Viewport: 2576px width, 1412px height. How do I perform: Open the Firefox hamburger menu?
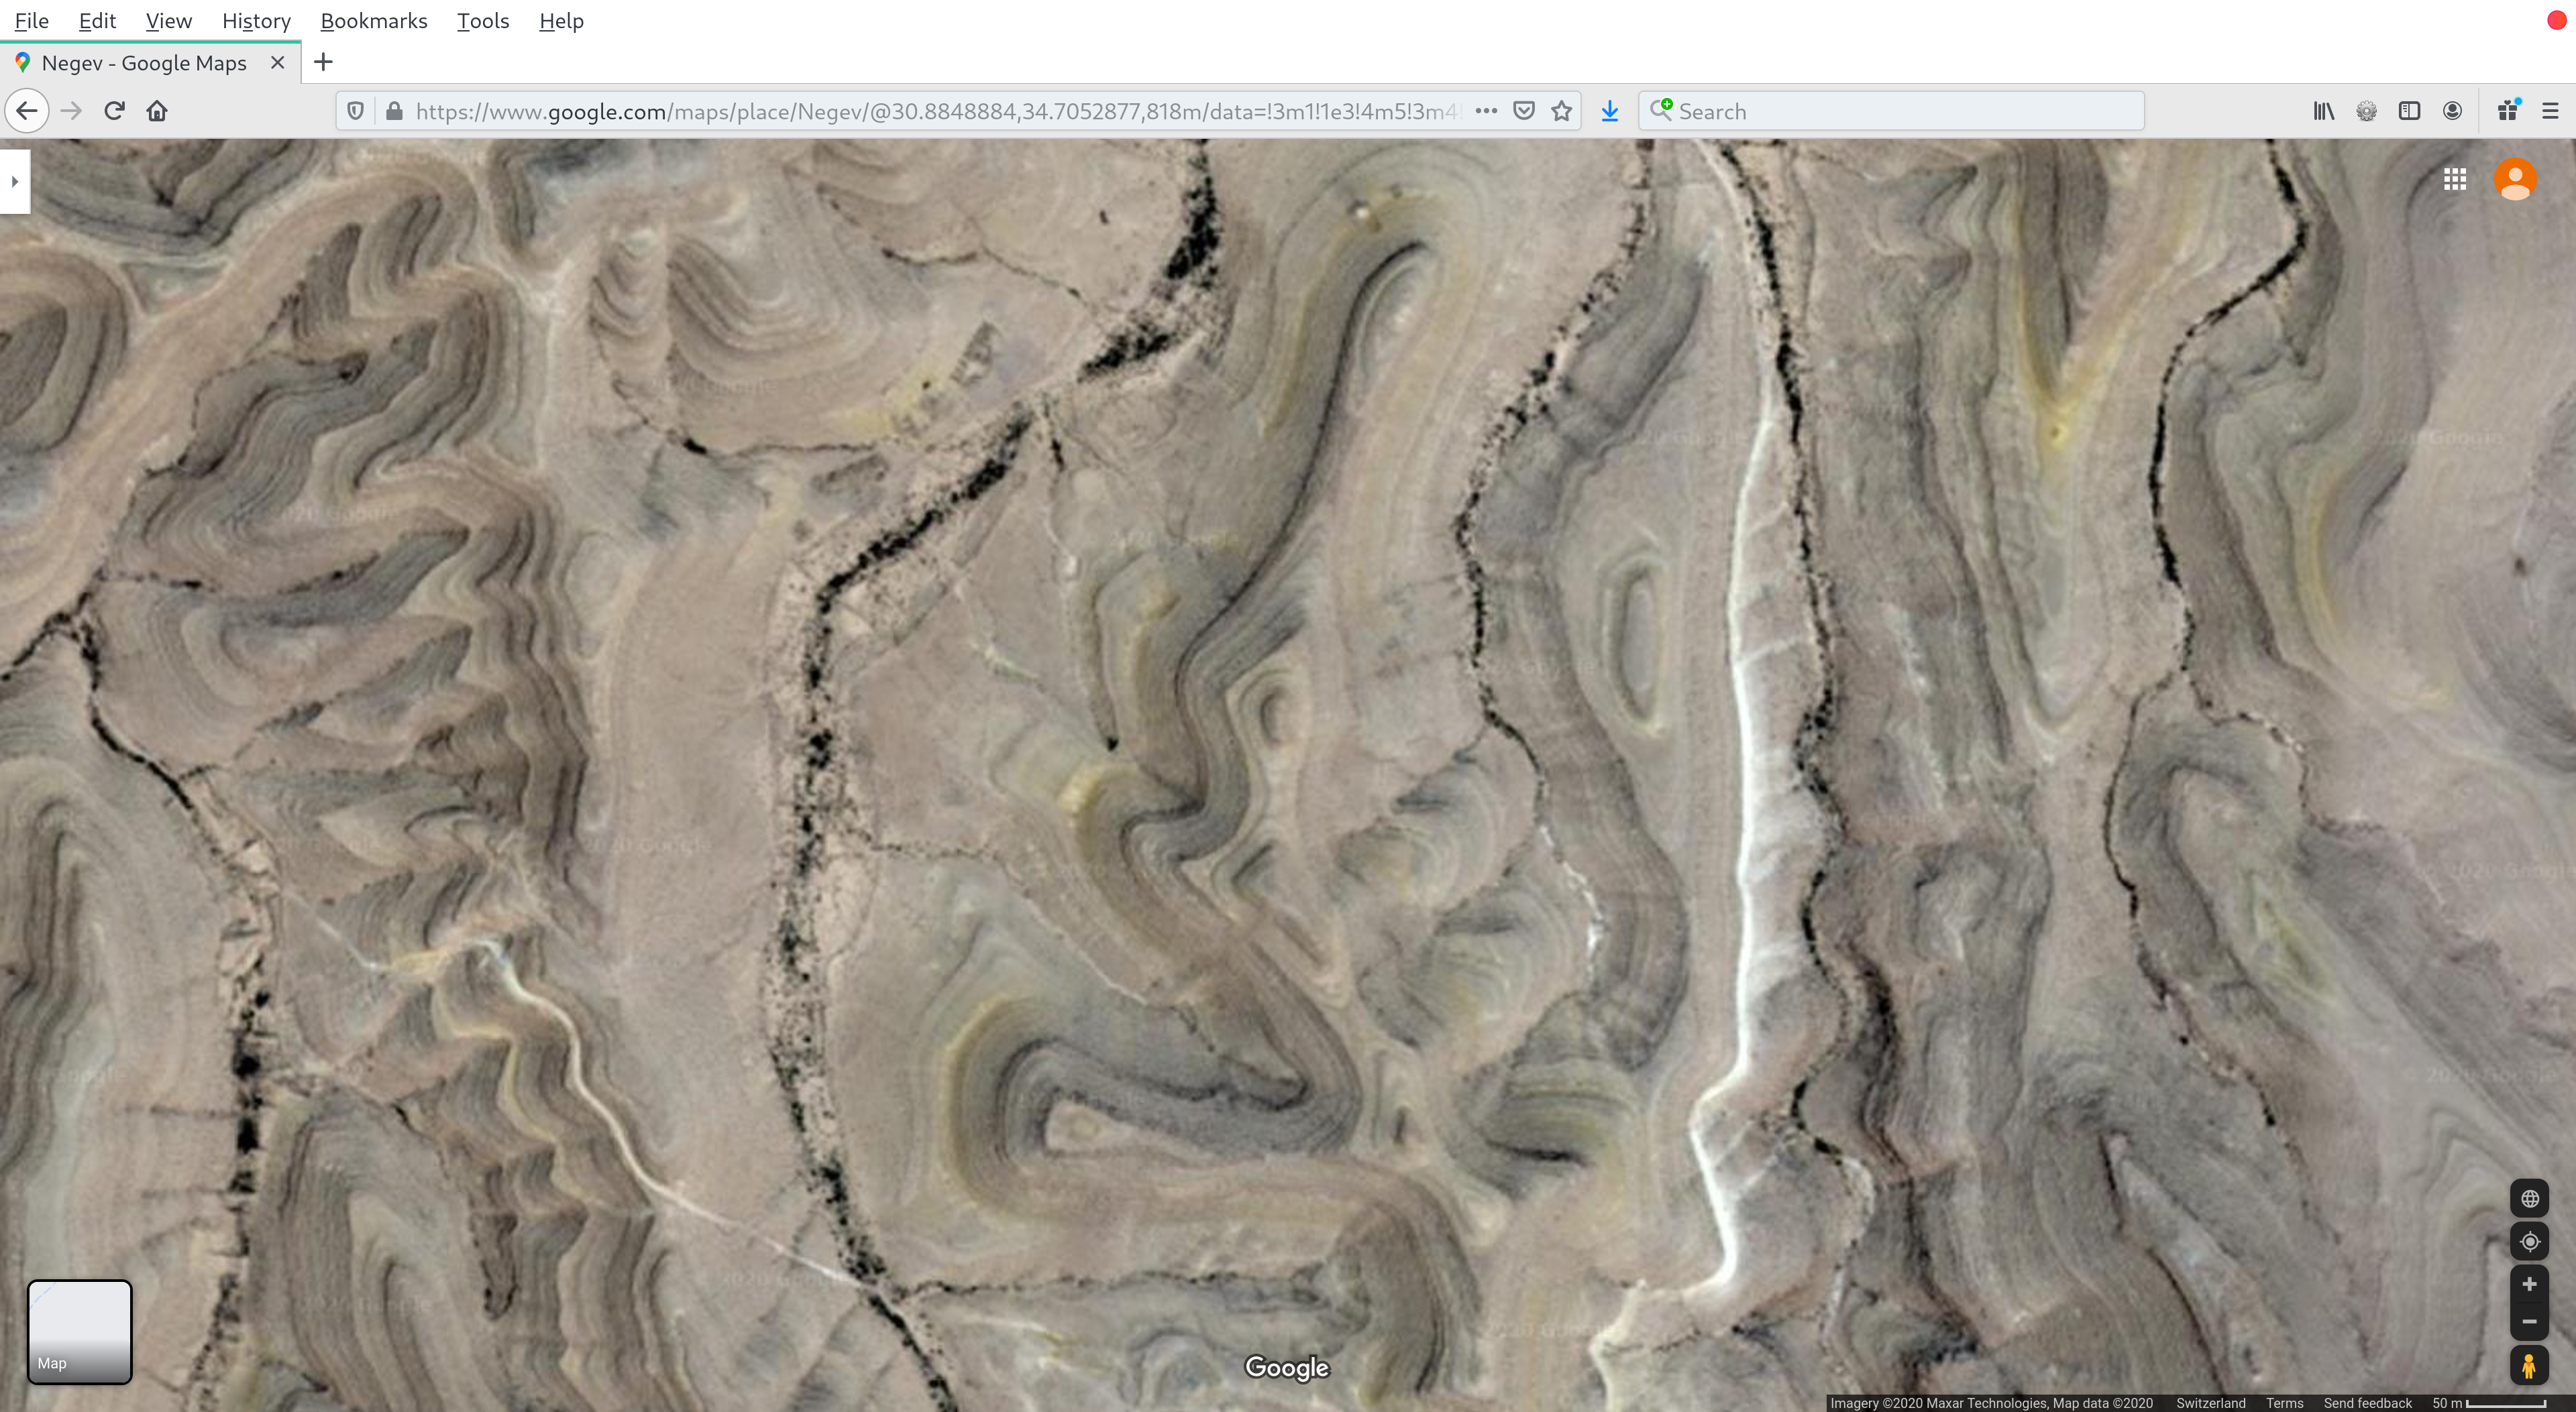[x=2550, y=111]
